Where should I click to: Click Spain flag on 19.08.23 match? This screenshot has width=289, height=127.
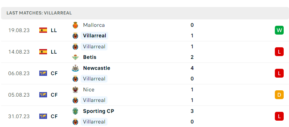pos(43,30)
